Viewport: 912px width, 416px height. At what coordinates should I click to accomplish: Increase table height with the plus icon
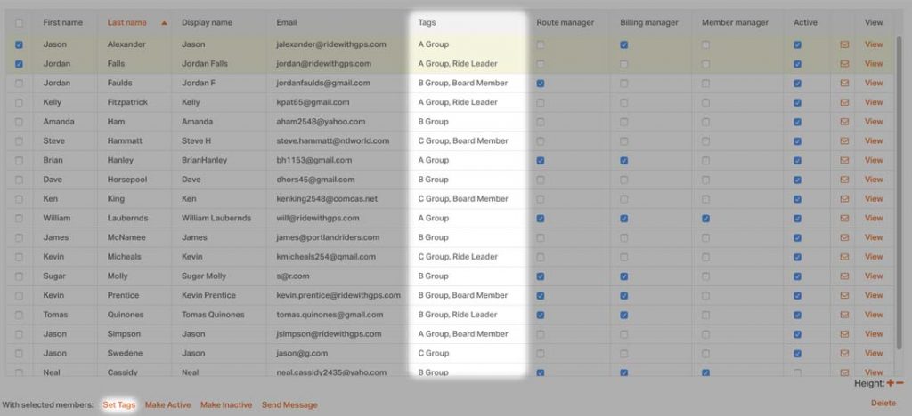[x=890, y=383]
